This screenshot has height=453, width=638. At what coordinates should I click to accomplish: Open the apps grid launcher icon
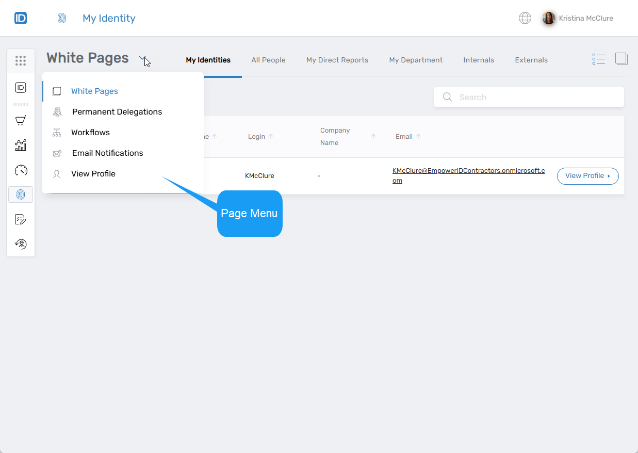21,61
